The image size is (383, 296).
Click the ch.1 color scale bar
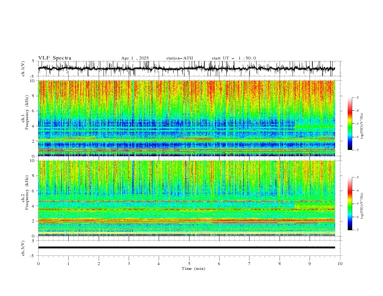pos(350,124)
